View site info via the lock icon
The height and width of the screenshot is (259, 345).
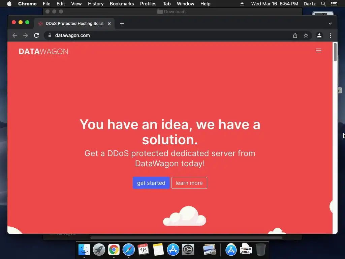point(50,35)
